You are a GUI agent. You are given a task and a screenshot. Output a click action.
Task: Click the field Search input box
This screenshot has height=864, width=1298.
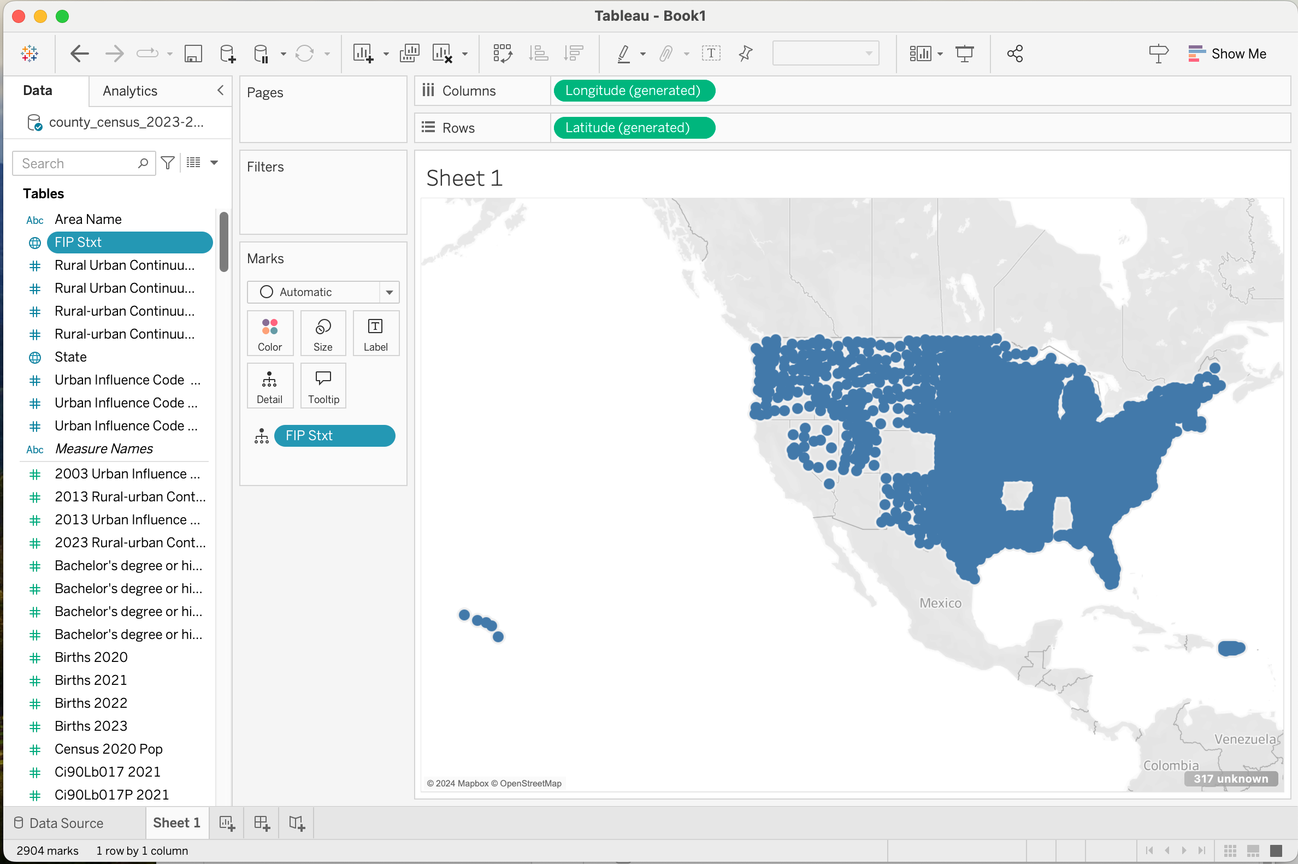point(77,164)
